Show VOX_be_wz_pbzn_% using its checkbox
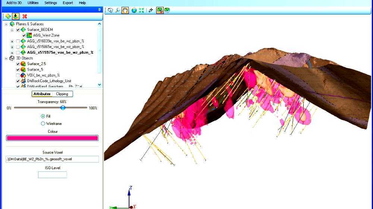The height and width of the screenshot is (209, 373). coord(18,75)
